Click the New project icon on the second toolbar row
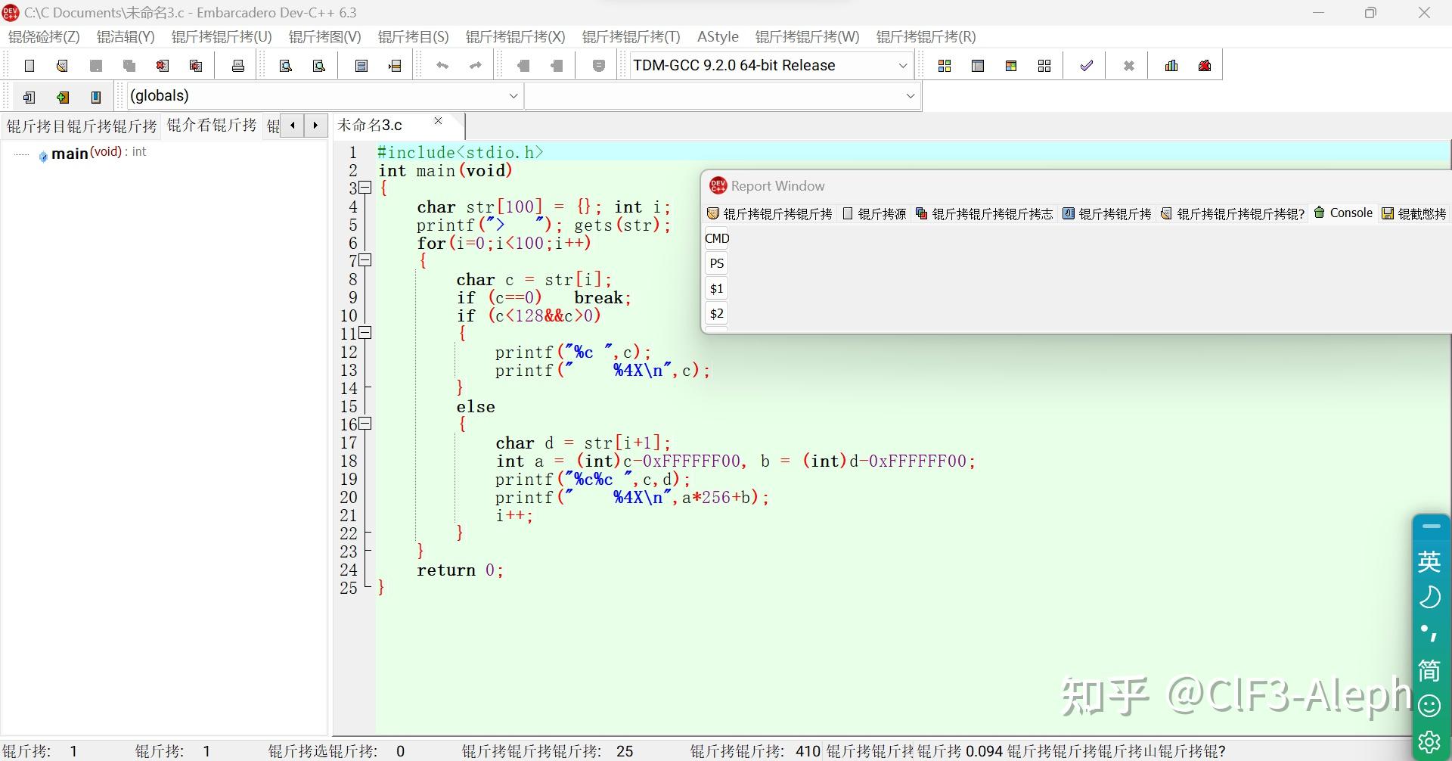The height and width of the screenshot is (761, 1452). click(x=29, y=97)
